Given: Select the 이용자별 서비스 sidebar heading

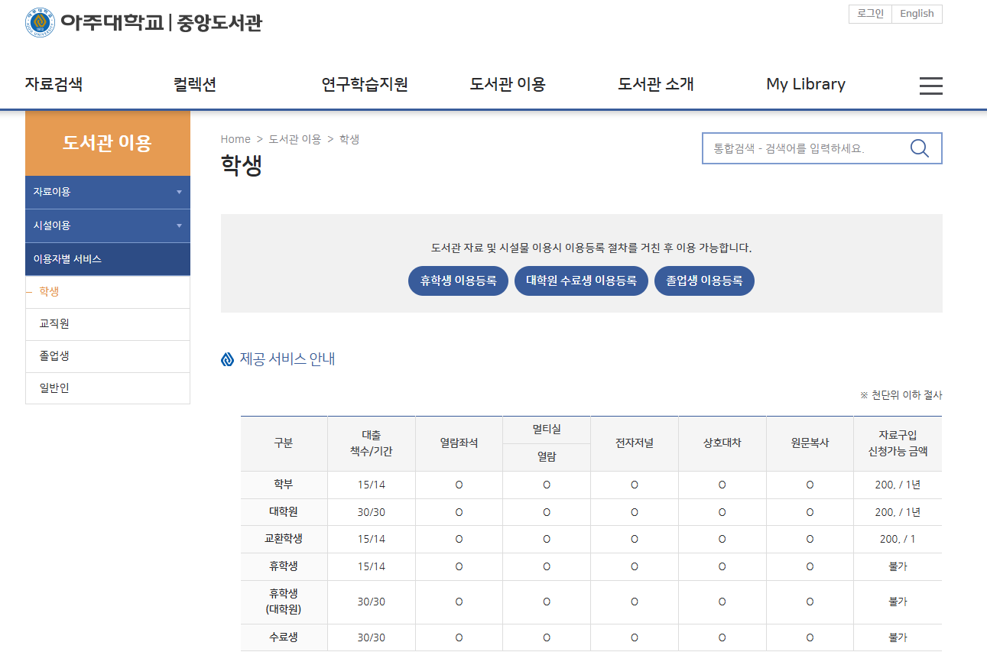Looking at the screenshot, I should coord(107,259).
